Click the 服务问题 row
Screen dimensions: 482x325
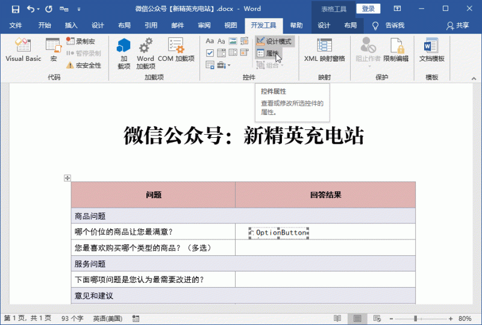(243, 264)
